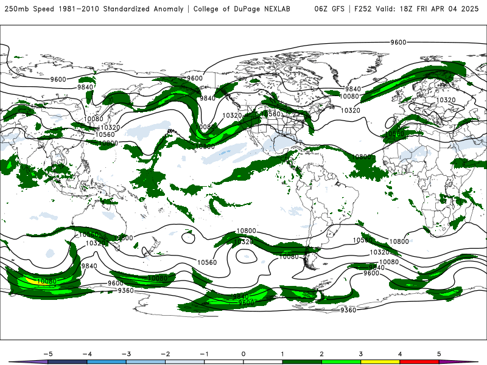The image size is (487, 365).
Task: Click the "0" colorbar tick label
Action: coord(243,354)
